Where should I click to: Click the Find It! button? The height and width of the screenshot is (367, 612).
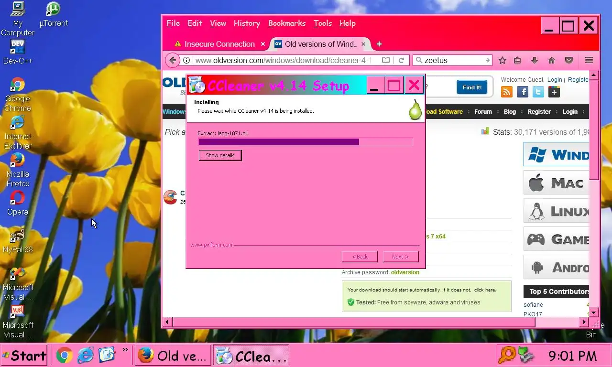tap(472, 87)
